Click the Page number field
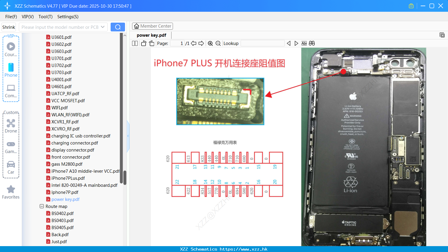This screenshot has width=448, height=252. pos(178,43)
